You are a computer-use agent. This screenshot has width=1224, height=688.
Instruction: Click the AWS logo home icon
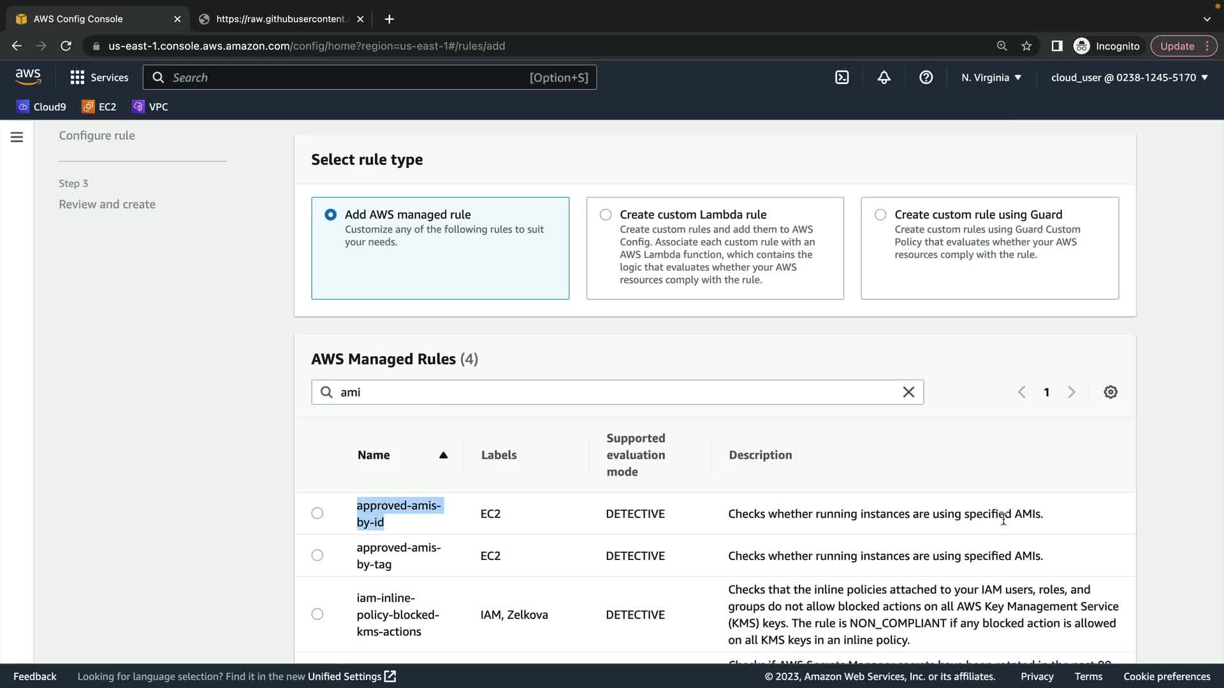point(28,77)
